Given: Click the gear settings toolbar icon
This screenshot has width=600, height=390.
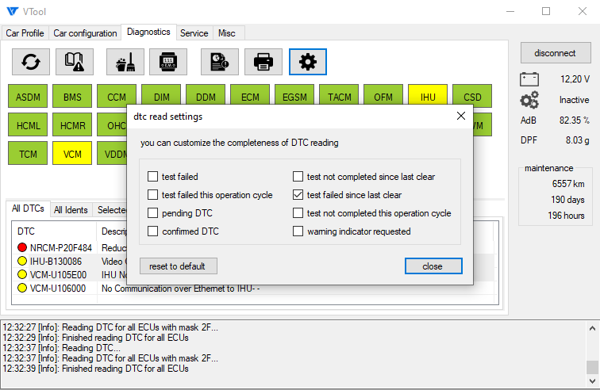Looking at the screenshot, I should pyautogui.click(x=307, y=61).
